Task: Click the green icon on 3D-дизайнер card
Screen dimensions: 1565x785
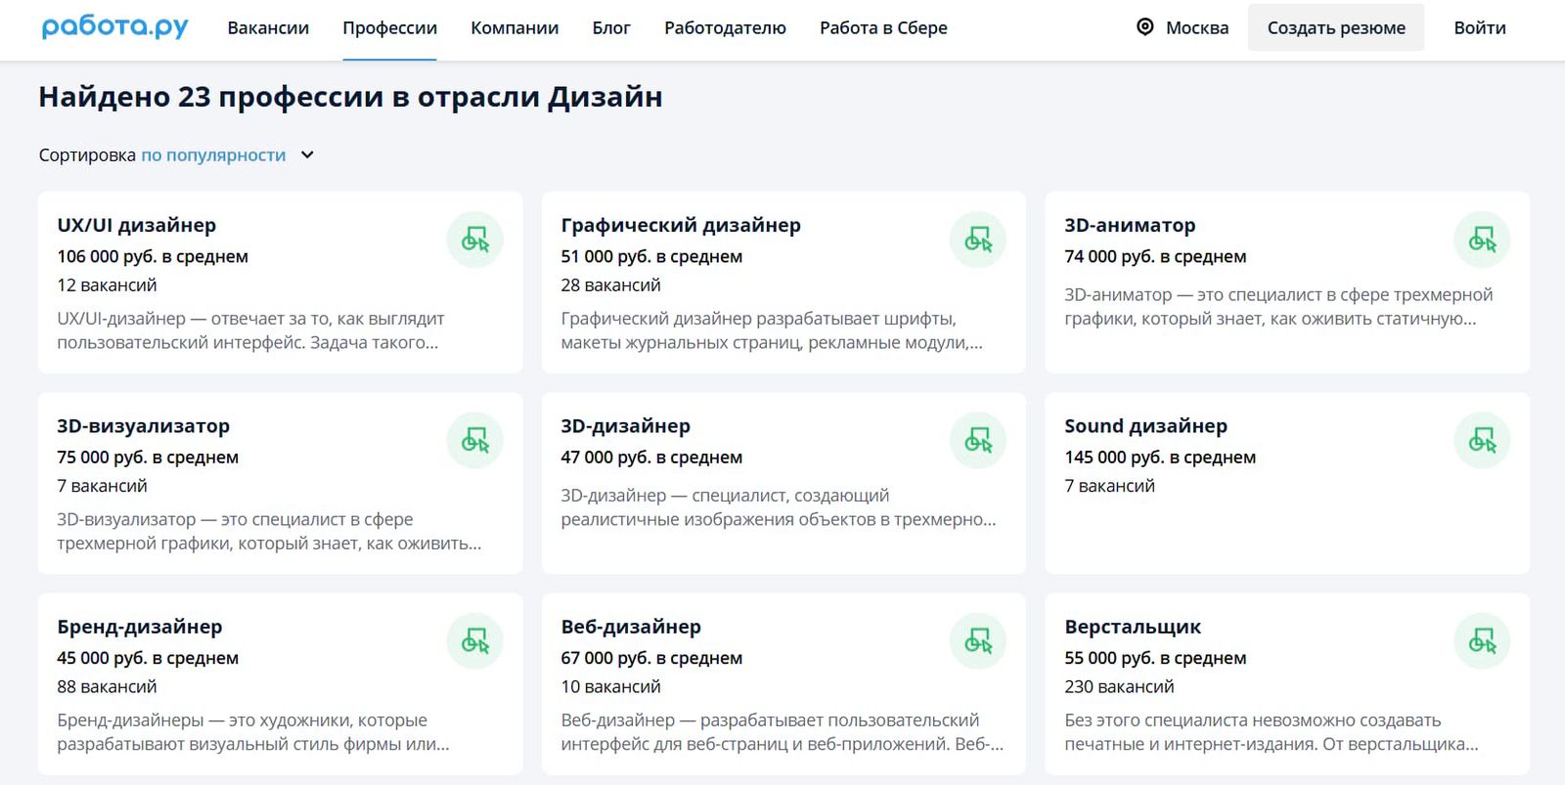Action: [977, 441]
